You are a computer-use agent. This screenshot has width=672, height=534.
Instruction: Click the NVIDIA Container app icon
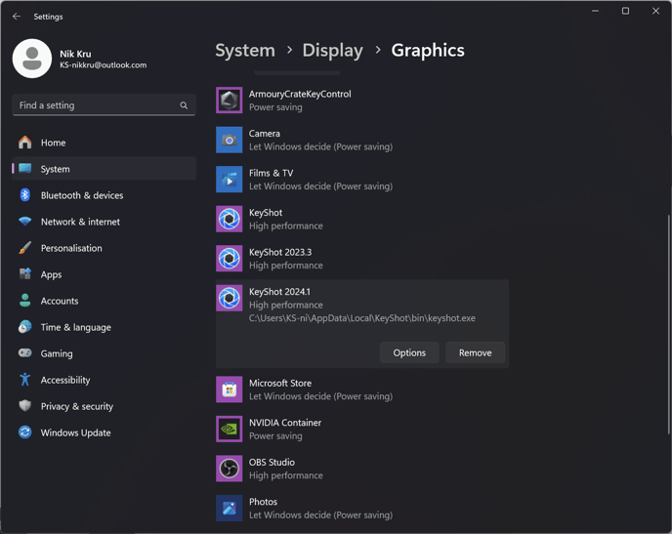pos(229,429)
